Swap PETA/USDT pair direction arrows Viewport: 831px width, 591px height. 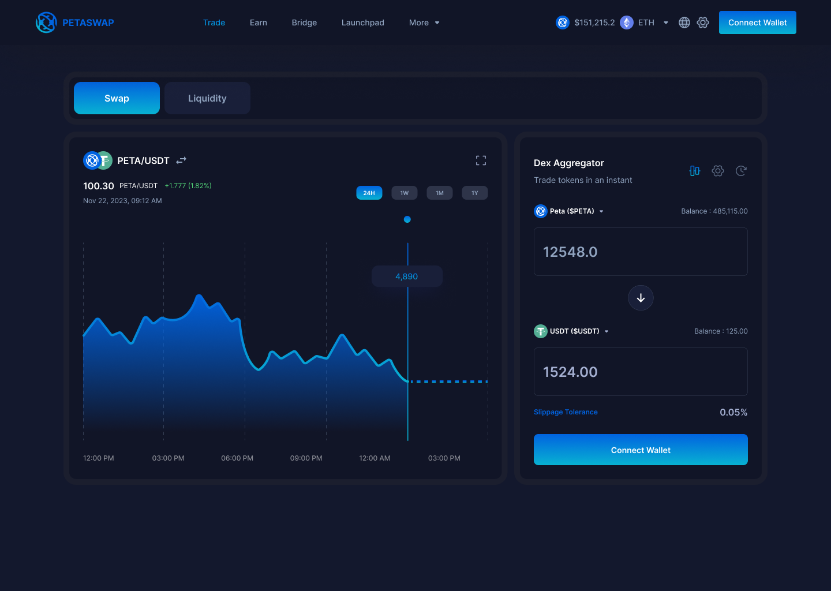point(181,160)
